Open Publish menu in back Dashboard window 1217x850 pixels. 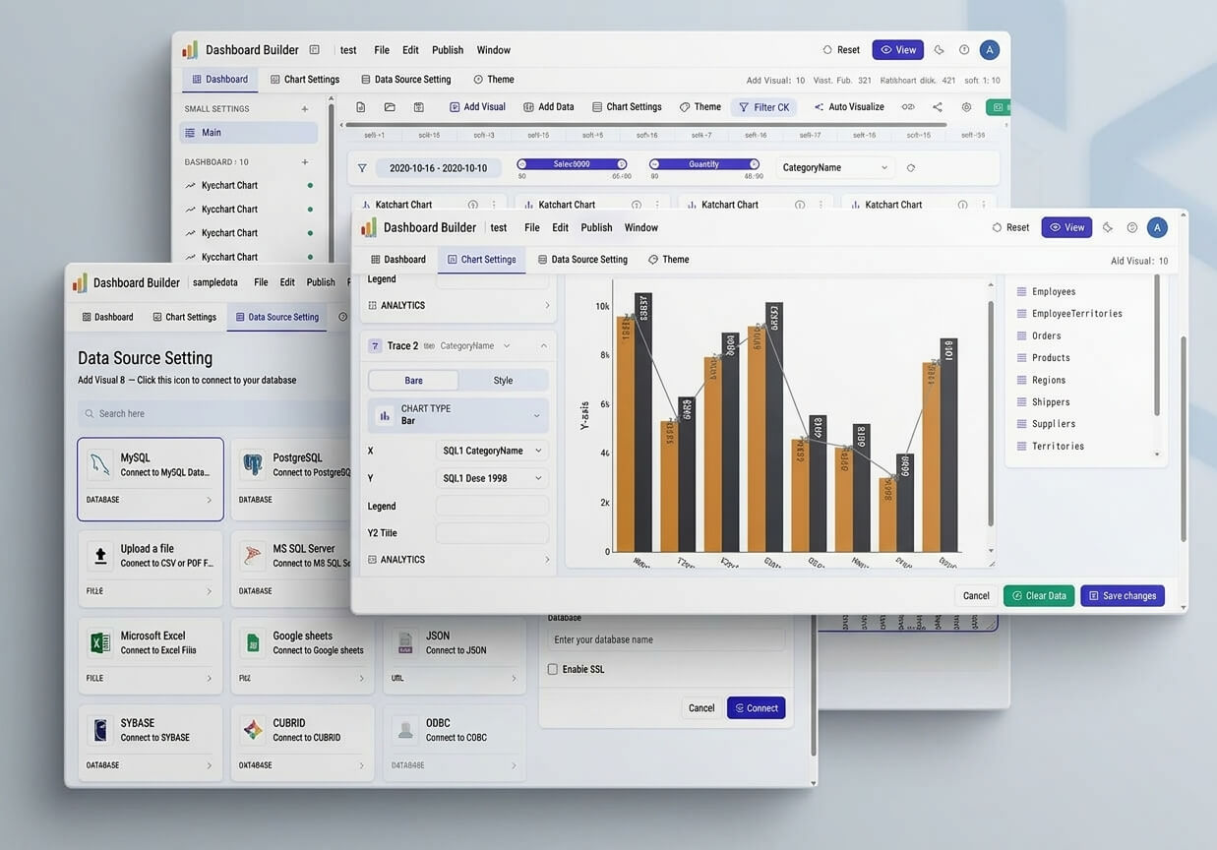pyautogui.click(x=448, y=50)
